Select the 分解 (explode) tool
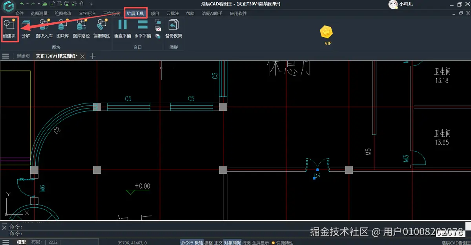This screenshot has height=245, width=471. [26, 29]
